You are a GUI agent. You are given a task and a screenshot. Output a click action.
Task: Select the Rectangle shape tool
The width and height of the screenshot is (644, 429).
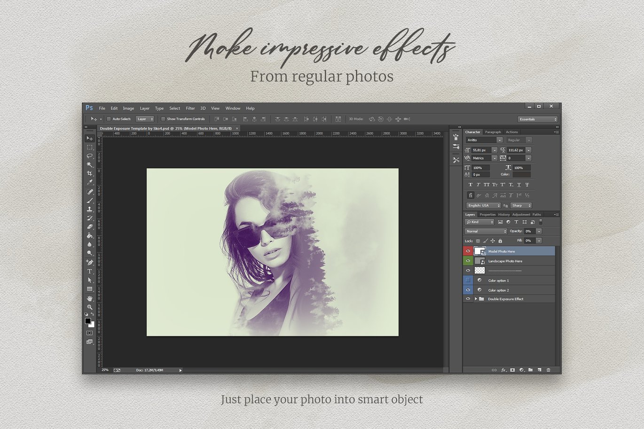(x=89, y=289)
